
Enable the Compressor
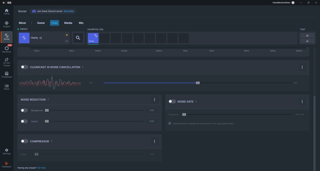24,141
